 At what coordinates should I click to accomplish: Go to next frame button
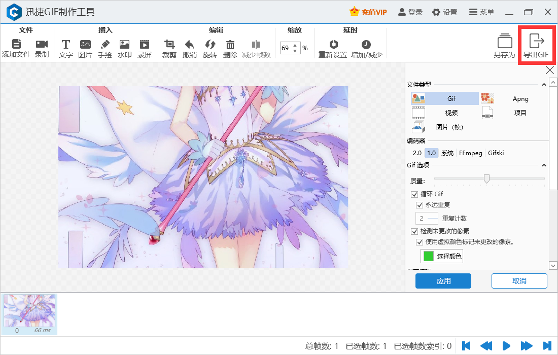[527, 346]
